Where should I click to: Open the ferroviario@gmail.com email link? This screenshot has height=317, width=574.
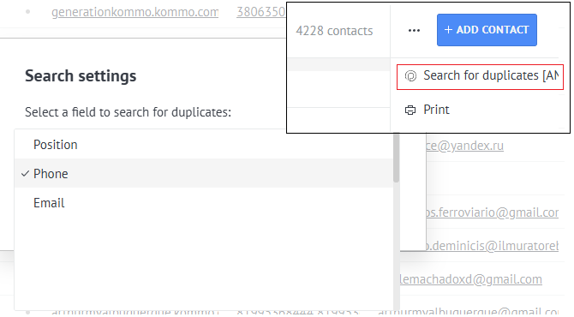coord(493,212)
